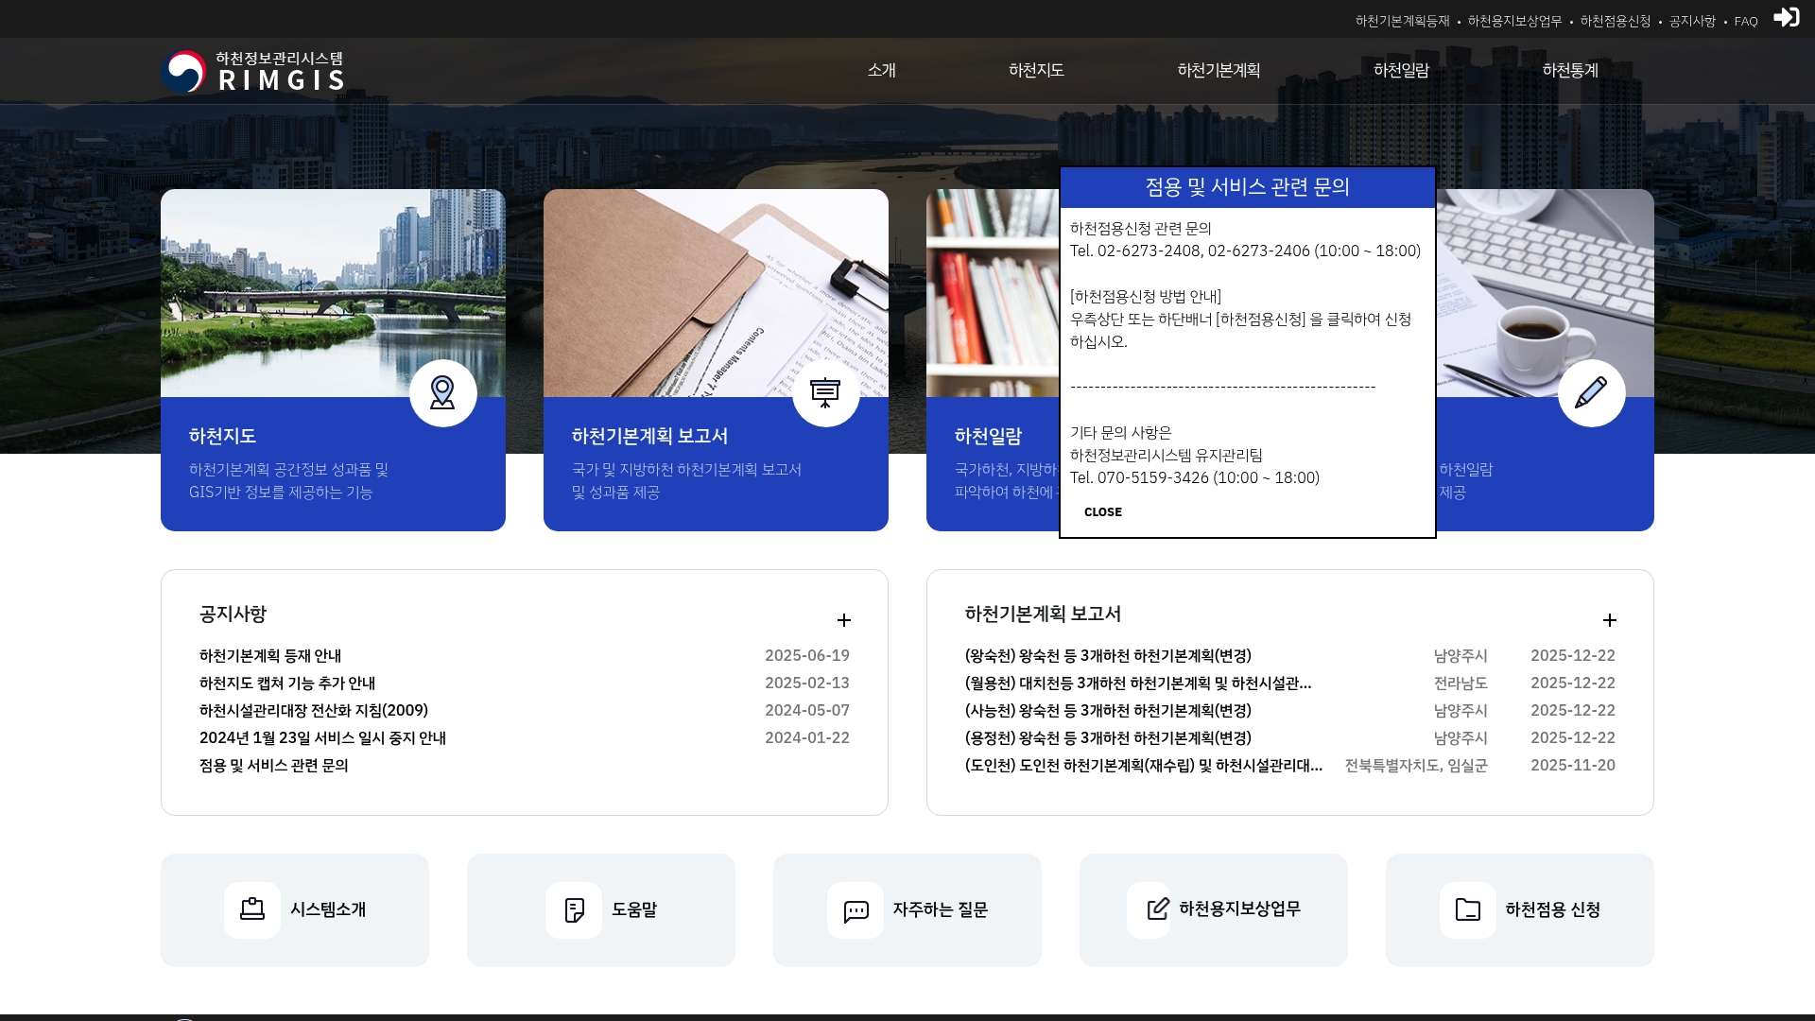Screen dimensions: 1815x1021
Task: Expand the 하천기본계획 보고서 list with plus button
Action: (x=1611, y=619)
